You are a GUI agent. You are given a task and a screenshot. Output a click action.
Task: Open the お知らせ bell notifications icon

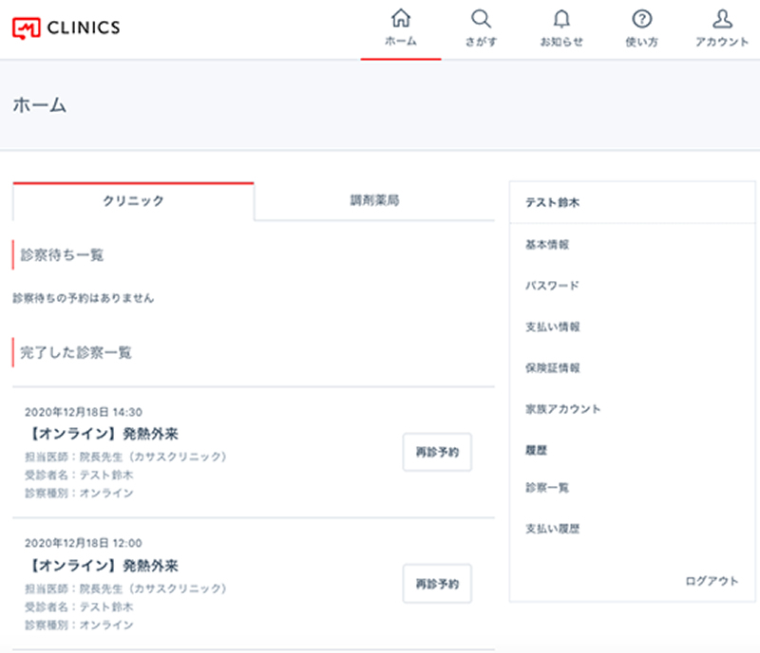[561, 19]
